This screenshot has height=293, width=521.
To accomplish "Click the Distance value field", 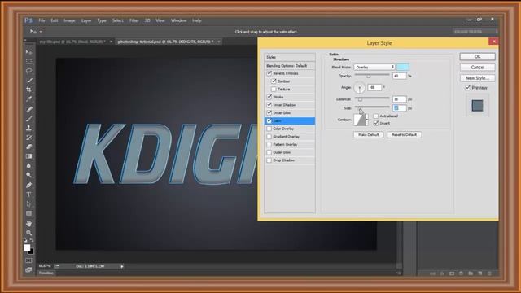I will tap(400, 99).
